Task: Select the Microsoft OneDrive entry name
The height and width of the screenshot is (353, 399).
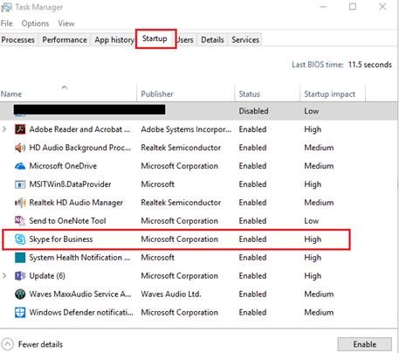Action: coord(63,166)
